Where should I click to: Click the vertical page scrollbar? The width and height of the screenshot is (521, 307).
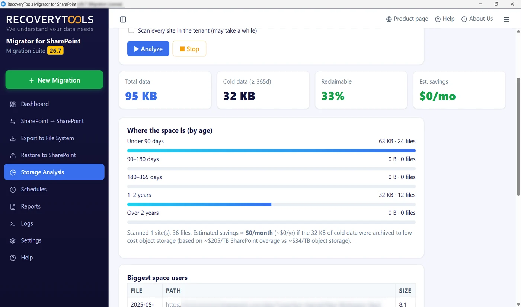point(518,137)
